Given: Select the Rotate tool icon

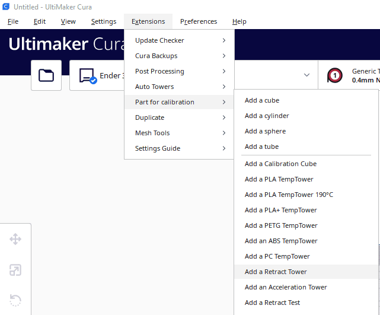Looking at the screenshot, I should point(15,300).
